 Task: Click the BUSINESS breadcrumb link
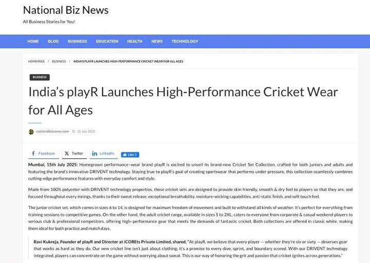(59, 61)
